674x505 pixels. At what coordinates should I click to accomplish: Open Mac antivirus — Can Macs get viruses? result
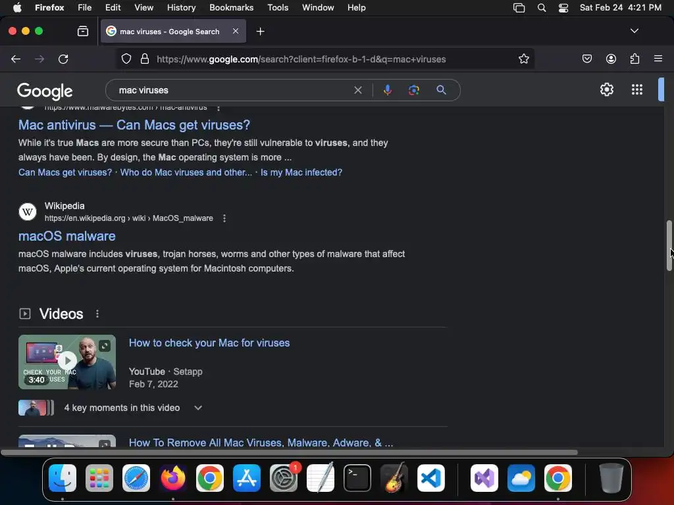pos(134,125)
